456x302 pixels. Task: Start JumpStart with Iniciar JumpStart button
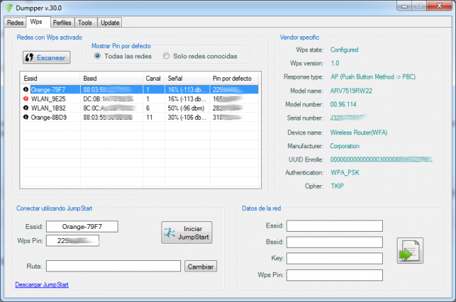[x=187, y=233]
